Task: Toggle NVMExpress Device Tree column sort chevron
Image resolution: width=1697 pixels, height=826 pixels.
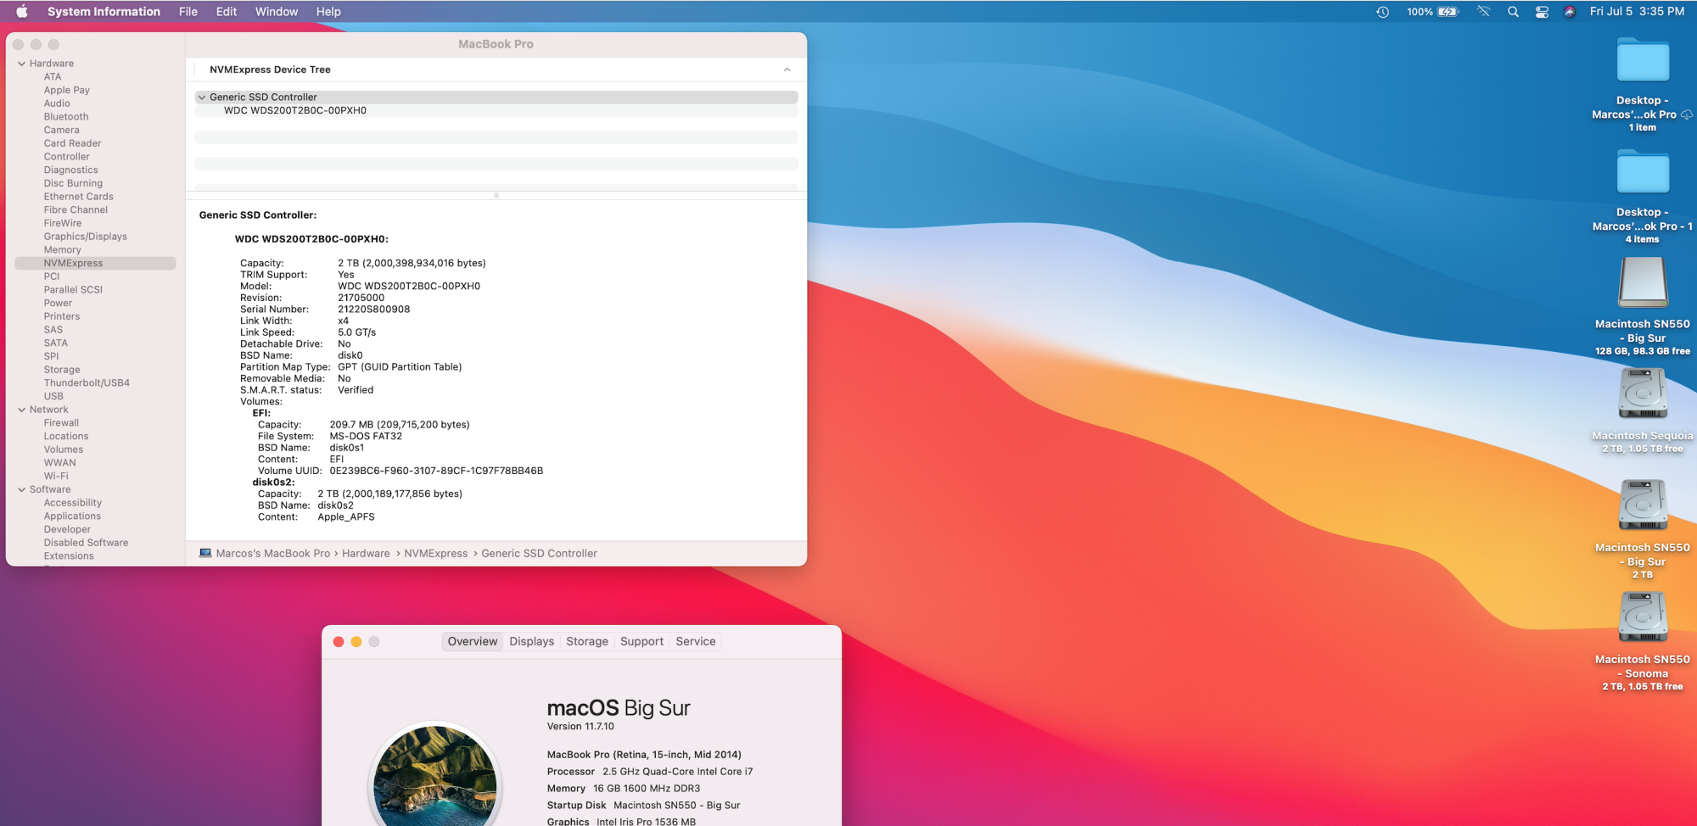Action: click(787, 70)
